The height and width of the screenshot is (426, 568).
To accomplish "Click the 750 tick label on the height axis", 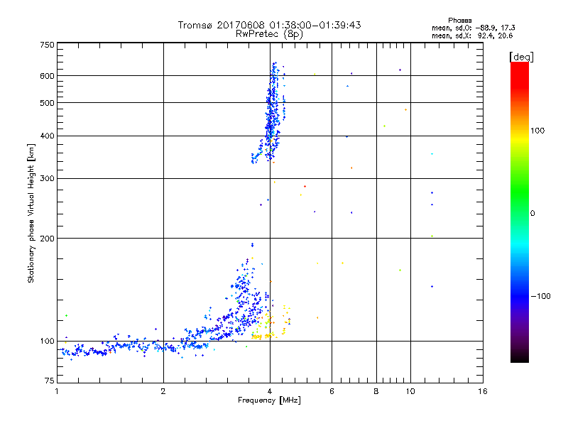I will 47,45.
